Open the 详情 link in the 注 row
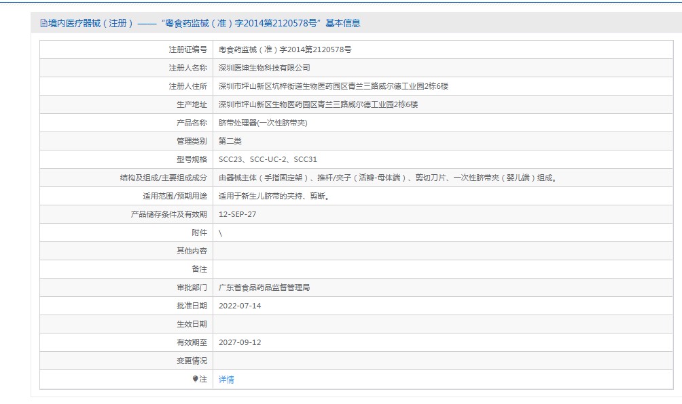Screen dimensions: 682x404 (226, 380)
